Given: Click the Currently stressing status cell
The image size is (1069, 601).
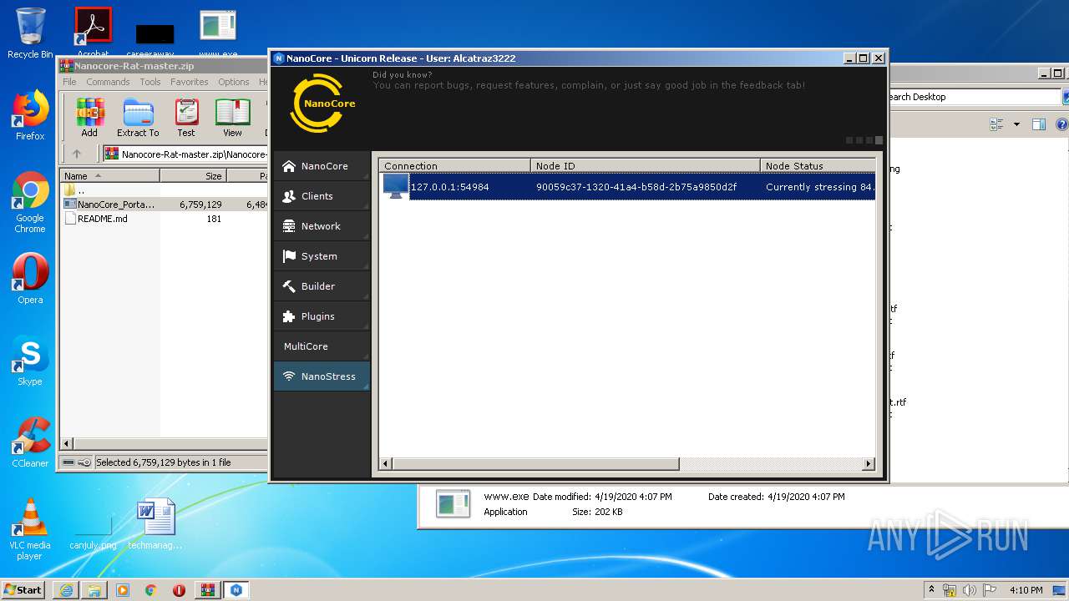Looking at the screenshot, I should click(819, 187).
